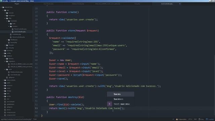Viewport: 215px width, 121px height.
Task: Click the snippet icon beside text-success suggestion
Action: [110, 104]
